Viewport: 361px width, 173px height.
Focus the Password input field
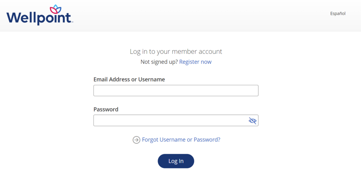tap(169, 121)
